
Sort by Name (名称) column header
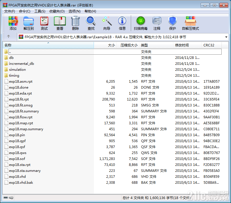tap(48, 45)
